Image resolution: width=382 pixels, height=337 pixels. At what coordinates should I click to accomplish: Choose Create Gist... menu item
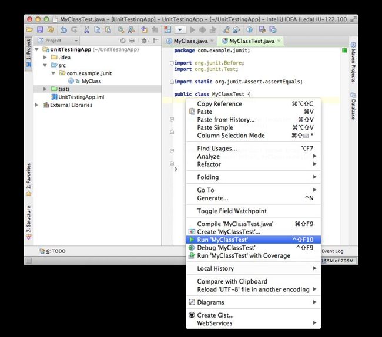(253, 315)
